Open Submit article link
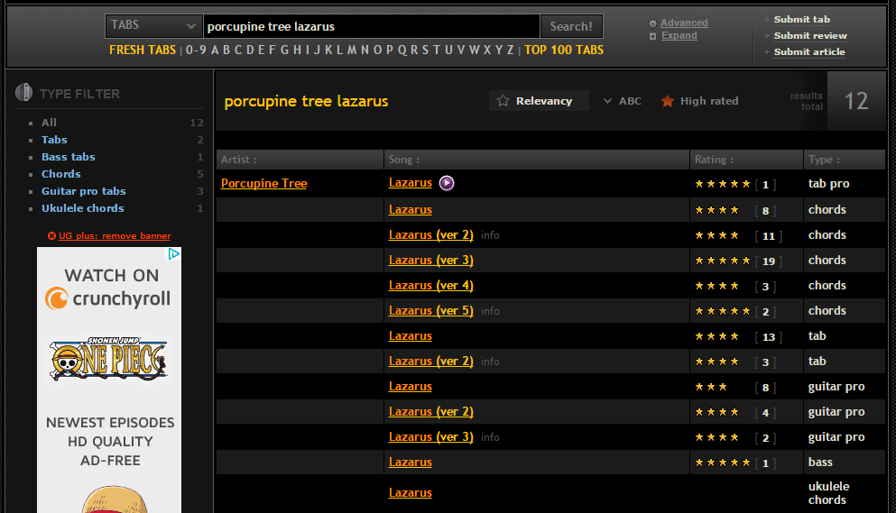 coord(809,52)
